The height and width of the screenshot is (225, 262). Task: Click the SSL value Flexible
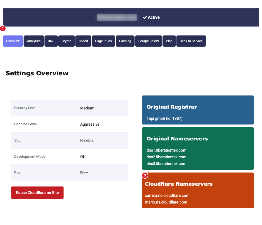[x=87, y=140]
